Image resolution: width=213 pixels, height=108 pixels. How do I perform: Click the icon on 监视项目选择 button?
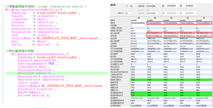pos(163,6)
